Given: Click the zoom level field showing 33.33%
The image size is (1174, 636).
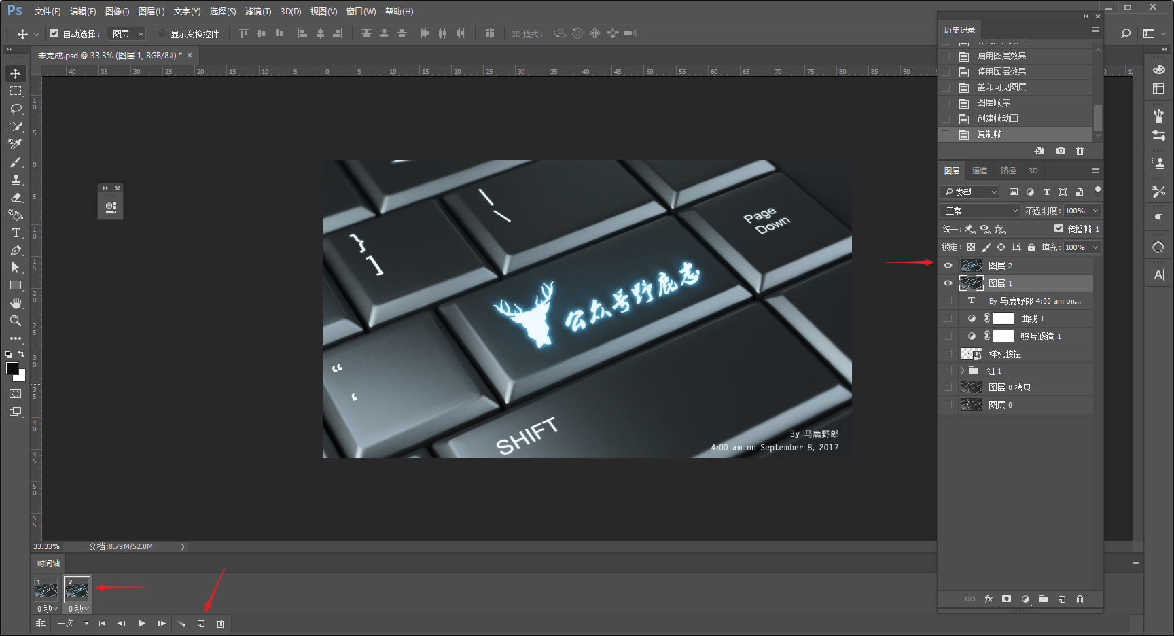Looking at the screenshot, I should (x=46, y=546).
